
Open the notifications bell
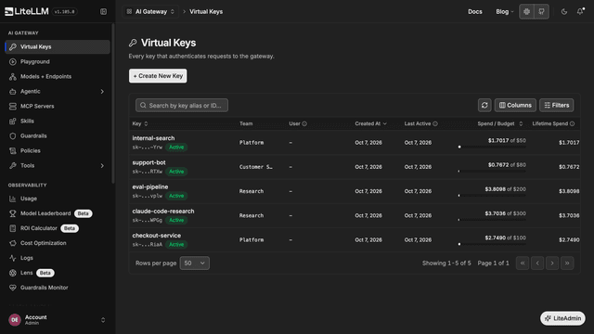[580, 11]
